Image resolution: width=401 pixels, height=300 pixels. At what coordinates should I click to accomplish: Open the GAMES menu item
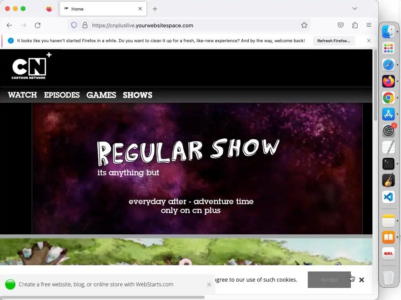click(x=101, y=95)
